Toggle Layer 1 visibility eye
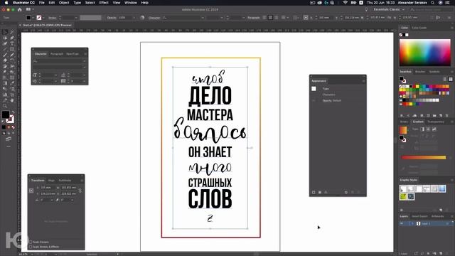This screenshot has height=256, width=455. (402, 223)
